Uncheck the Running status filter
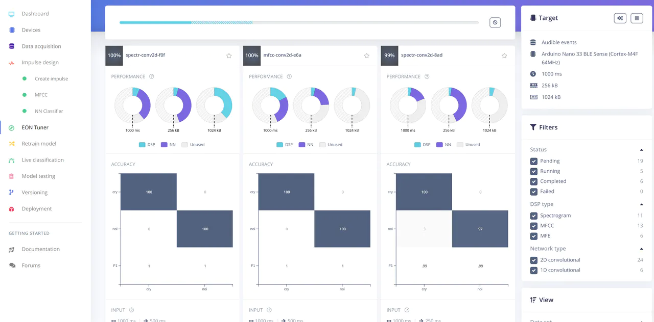 coord(534,171)
